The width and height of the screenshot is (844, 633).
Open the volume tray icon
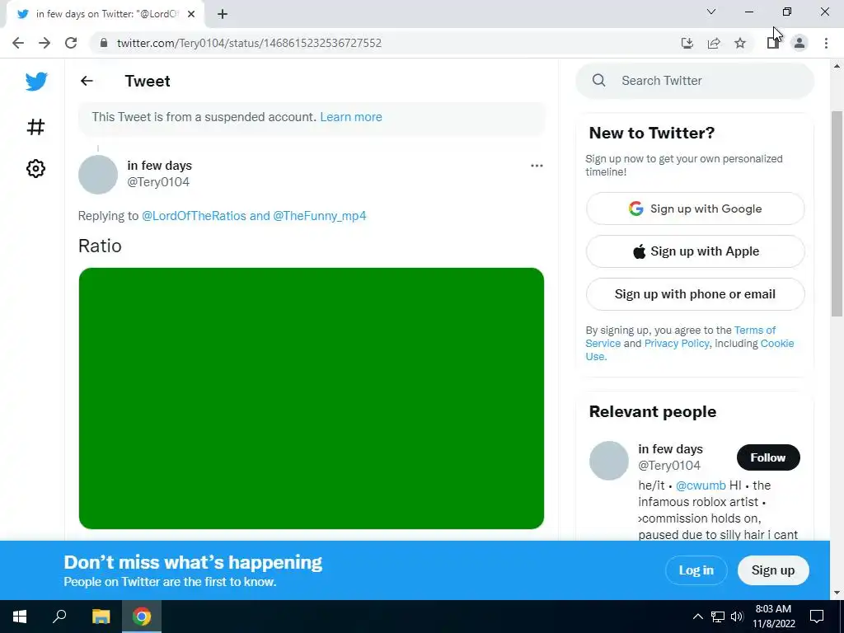[736, 617]
